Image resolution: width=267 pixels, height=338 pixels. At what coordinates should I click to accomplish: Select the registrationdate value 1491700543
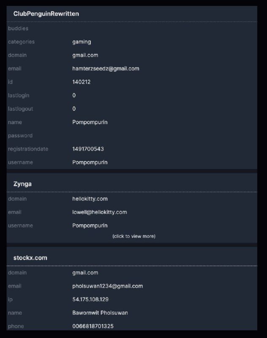pyautogui.click(x=88, y=149)
